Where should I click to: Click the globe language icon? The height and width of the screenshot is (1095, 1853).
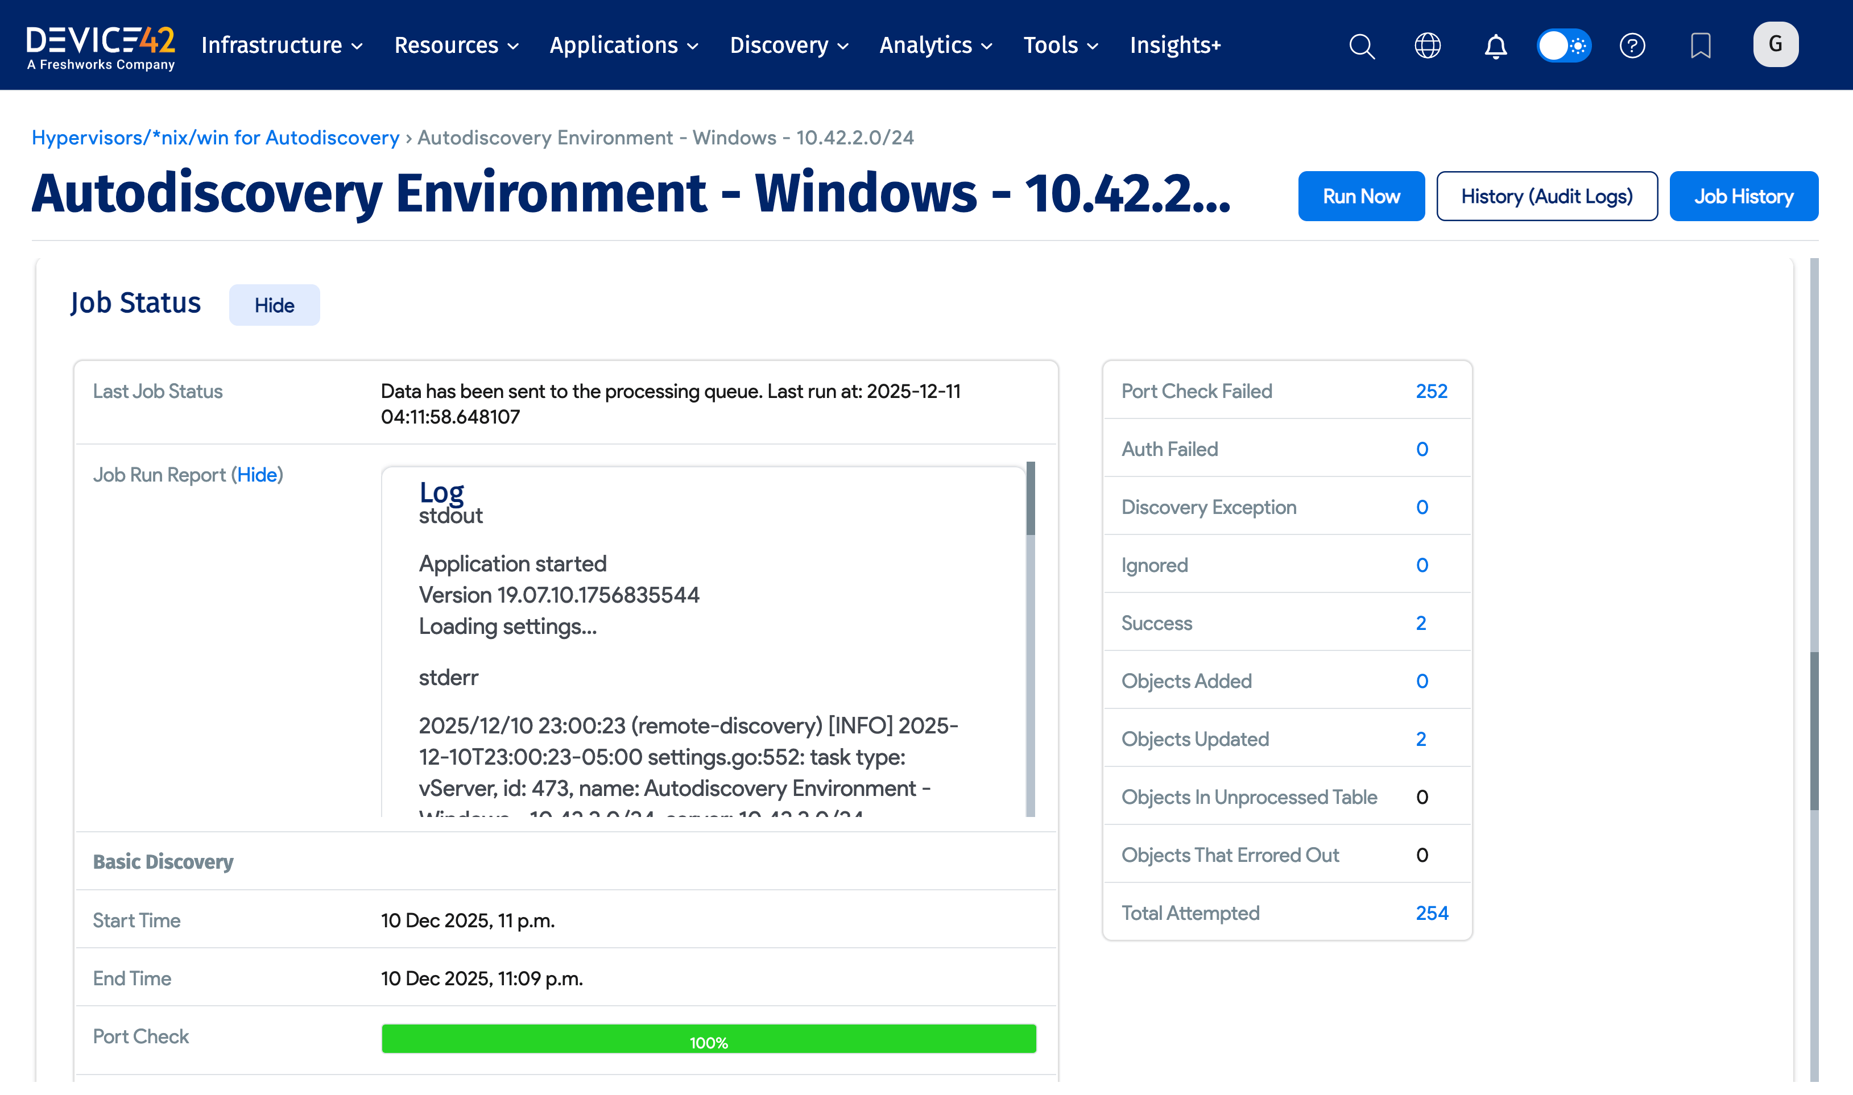coord(1427,45)
